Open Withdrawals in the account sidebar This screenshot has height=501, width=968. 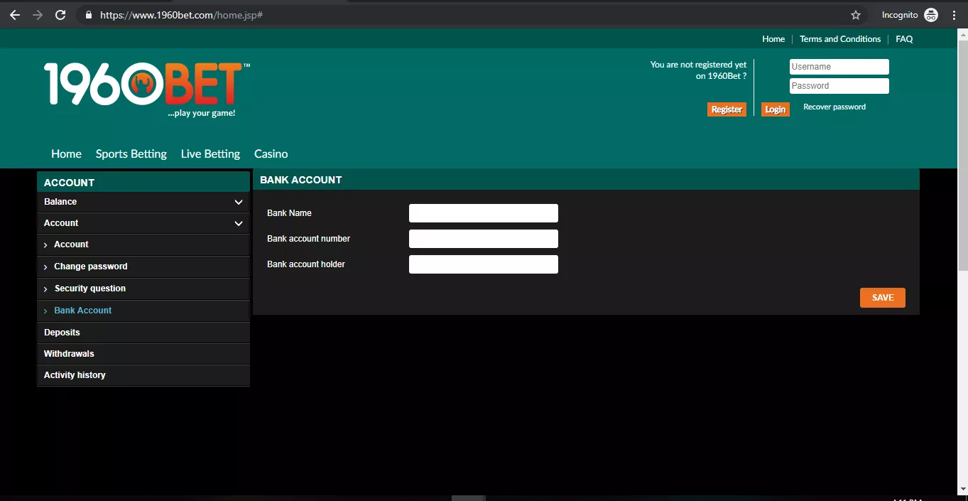(x=69, y=354)
